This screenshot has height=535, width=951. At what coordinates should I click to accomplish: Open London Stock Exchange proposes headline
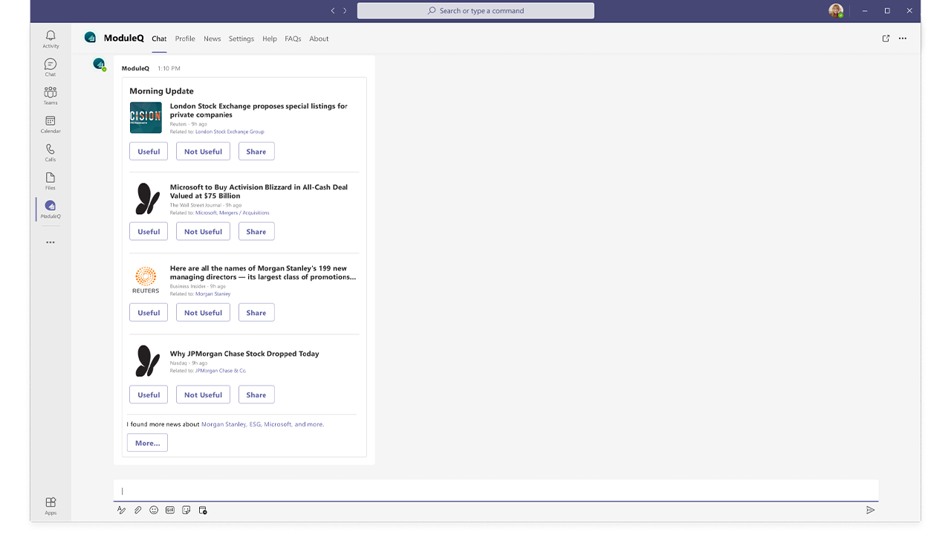259,111
